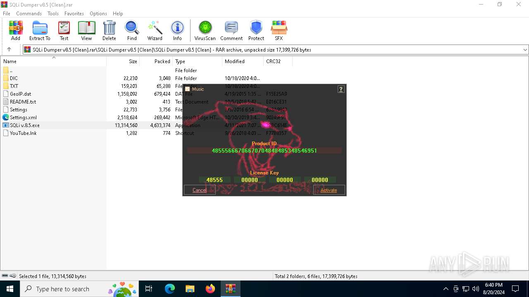
Task: Sort by the Name column header
Action: [53, 61]
